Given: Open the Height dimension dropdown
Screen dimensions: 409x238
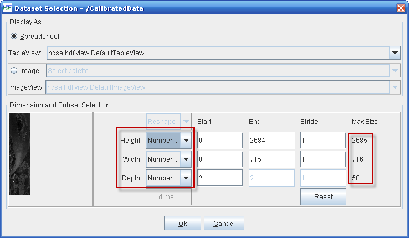Looking at the screenshot, I should (x=186, y=141).
